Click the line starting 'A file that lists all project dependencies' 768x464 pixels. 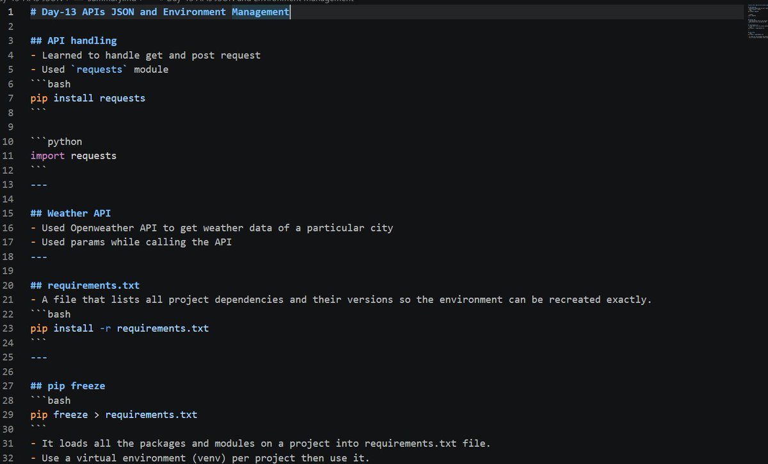coord(340,300)
